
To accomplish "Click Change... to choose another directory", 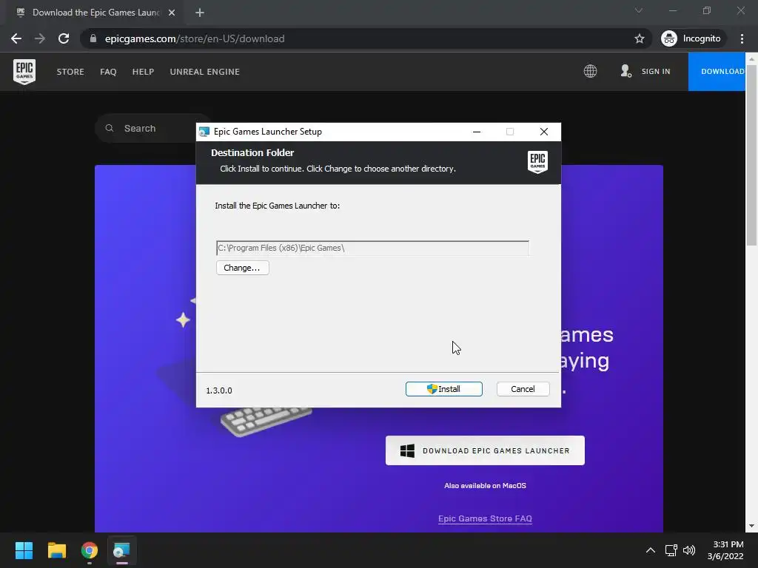I will coord(242,268).
